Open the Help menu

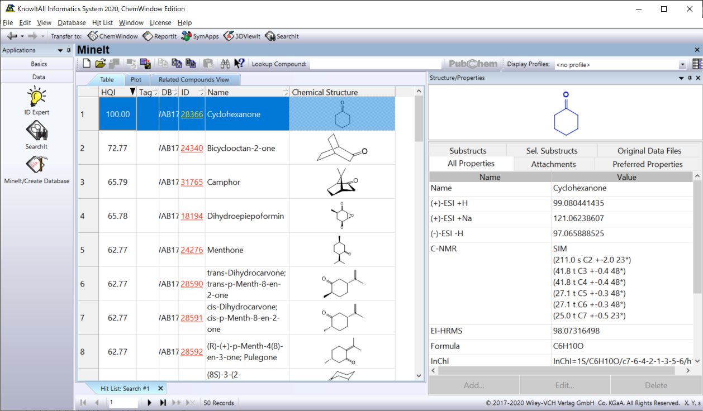click(184, 23)
